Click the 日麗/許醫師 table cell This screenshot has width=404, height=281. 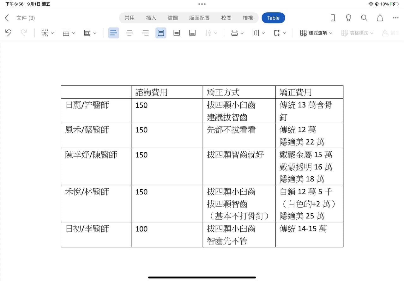click(x=96, y=111)
